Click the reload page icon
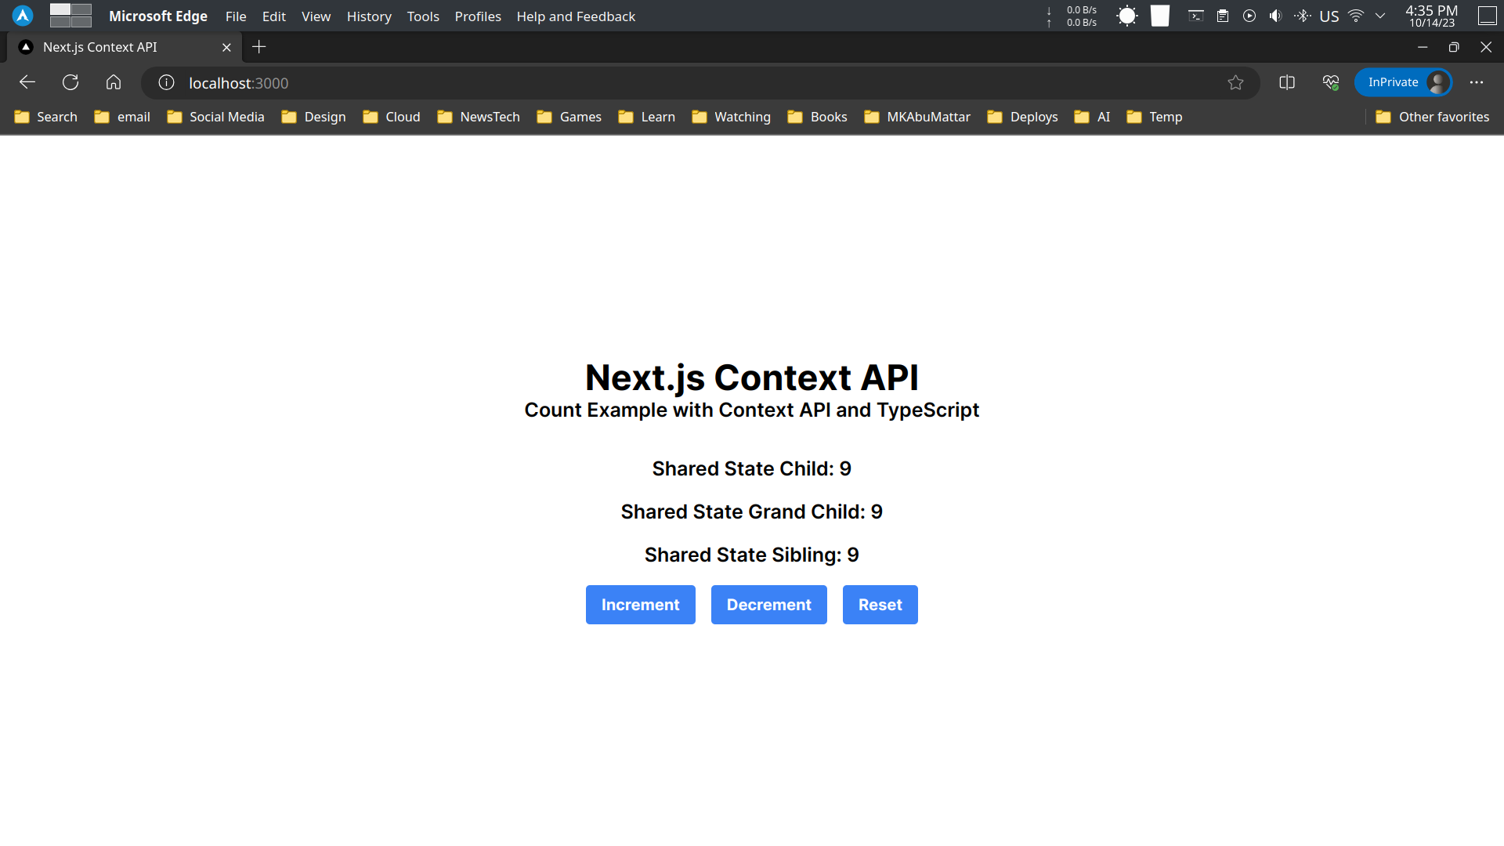Image resolution: width=1504 pixels, height=846 pixels. (x=70, y=82)
